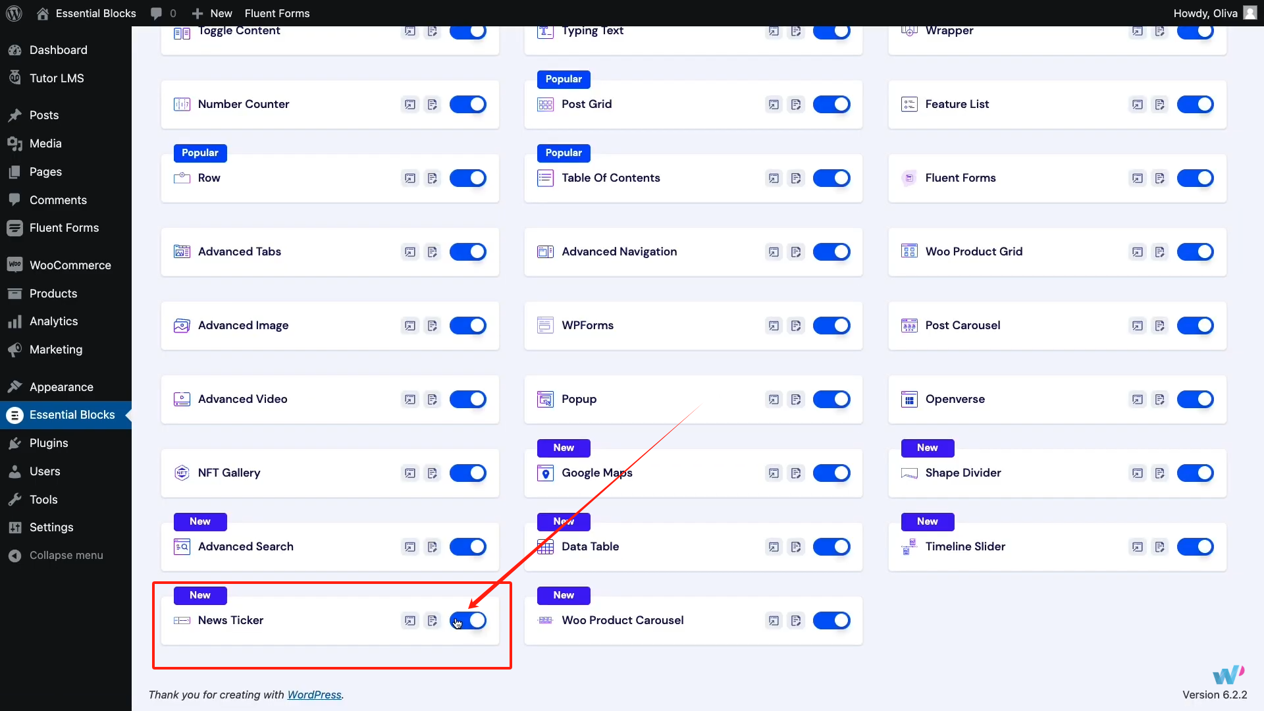Open the Popup block documentation icon

[796, 400]
